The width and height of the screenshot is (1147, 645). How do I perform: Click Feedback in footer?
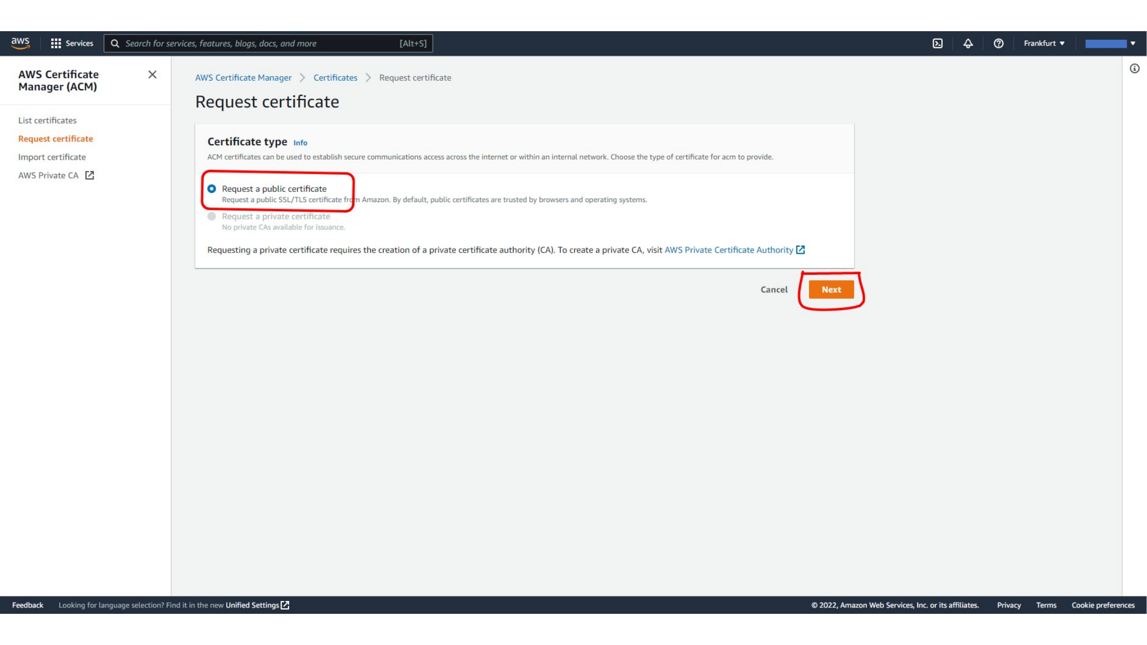[x=27, y=605]
